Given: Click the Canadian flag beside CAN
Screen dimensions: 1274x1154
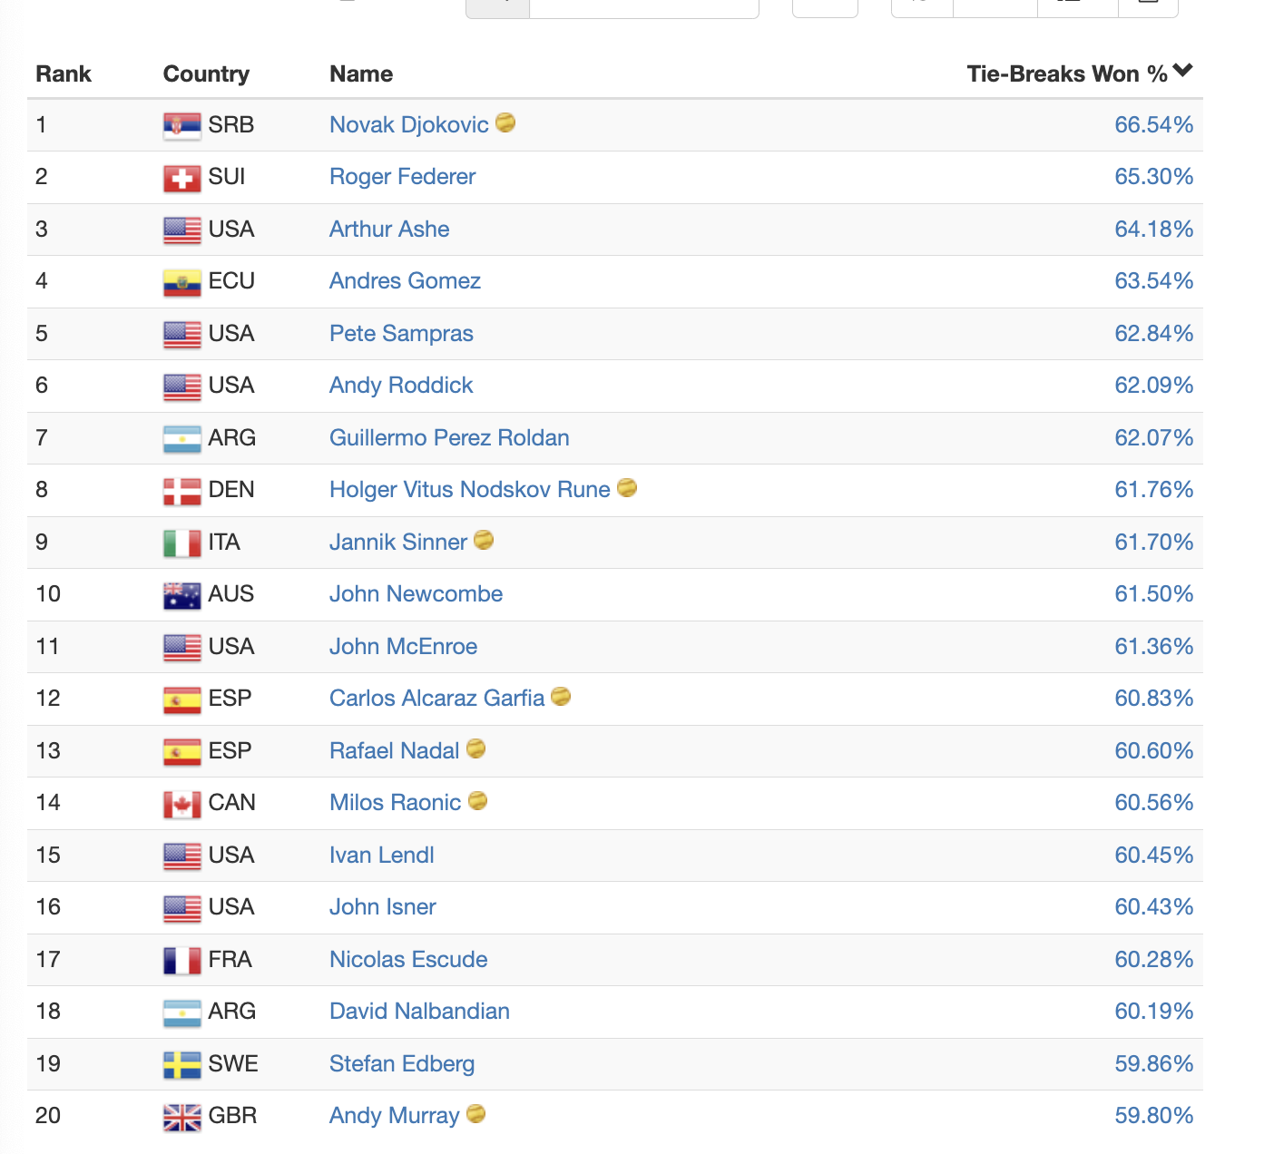Looking at the screenshot, I should click(x=182, y=804).
